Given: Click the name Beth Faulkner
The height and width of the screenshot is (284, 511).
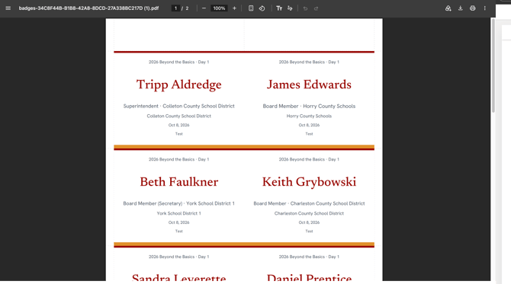Looking at the screenshot, I should (179, 182).
